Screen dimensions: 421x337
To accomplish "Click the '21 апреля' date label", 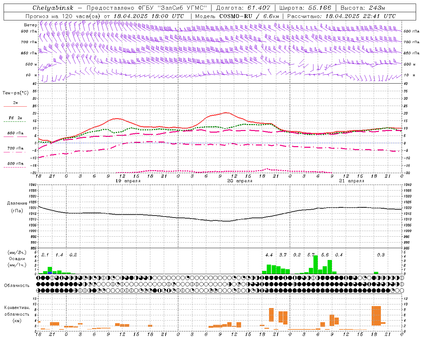I will click(352, 181).
